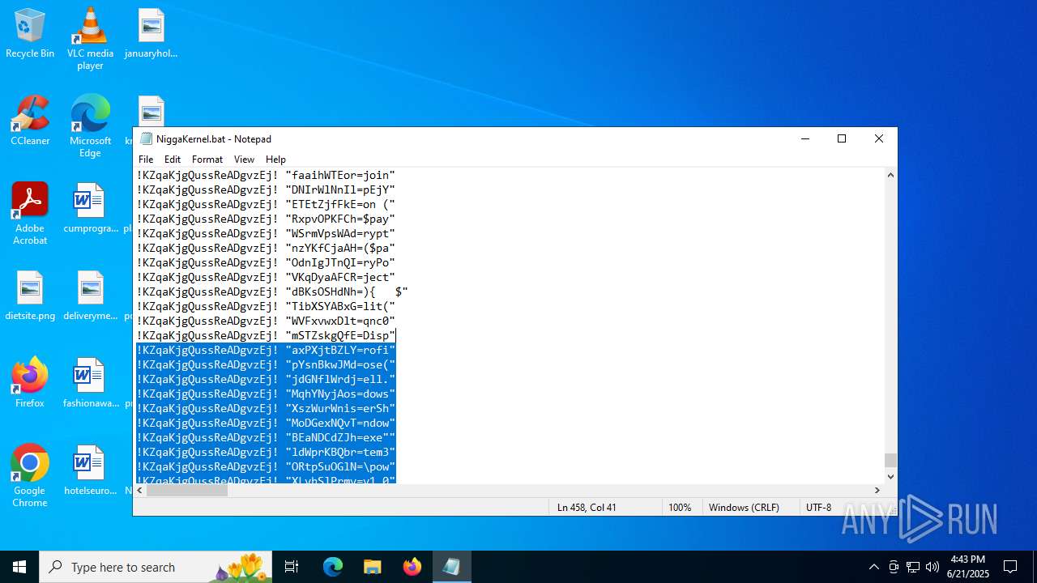Viewport: 1037px width, 583px height.
Task: Click the horizontal scrollbar thumb
Action: pos(187,490)
